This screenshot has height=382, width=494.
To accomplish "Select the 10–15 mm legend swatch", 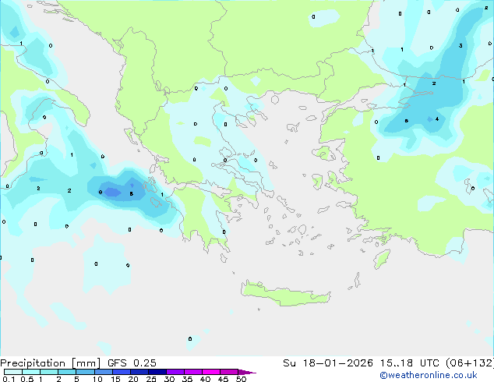I will pyautogui.click(x=103, y=372).
